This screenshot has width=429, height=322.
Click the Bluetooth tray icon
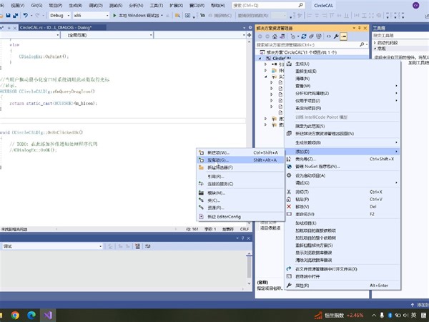(x=390, y=316)
